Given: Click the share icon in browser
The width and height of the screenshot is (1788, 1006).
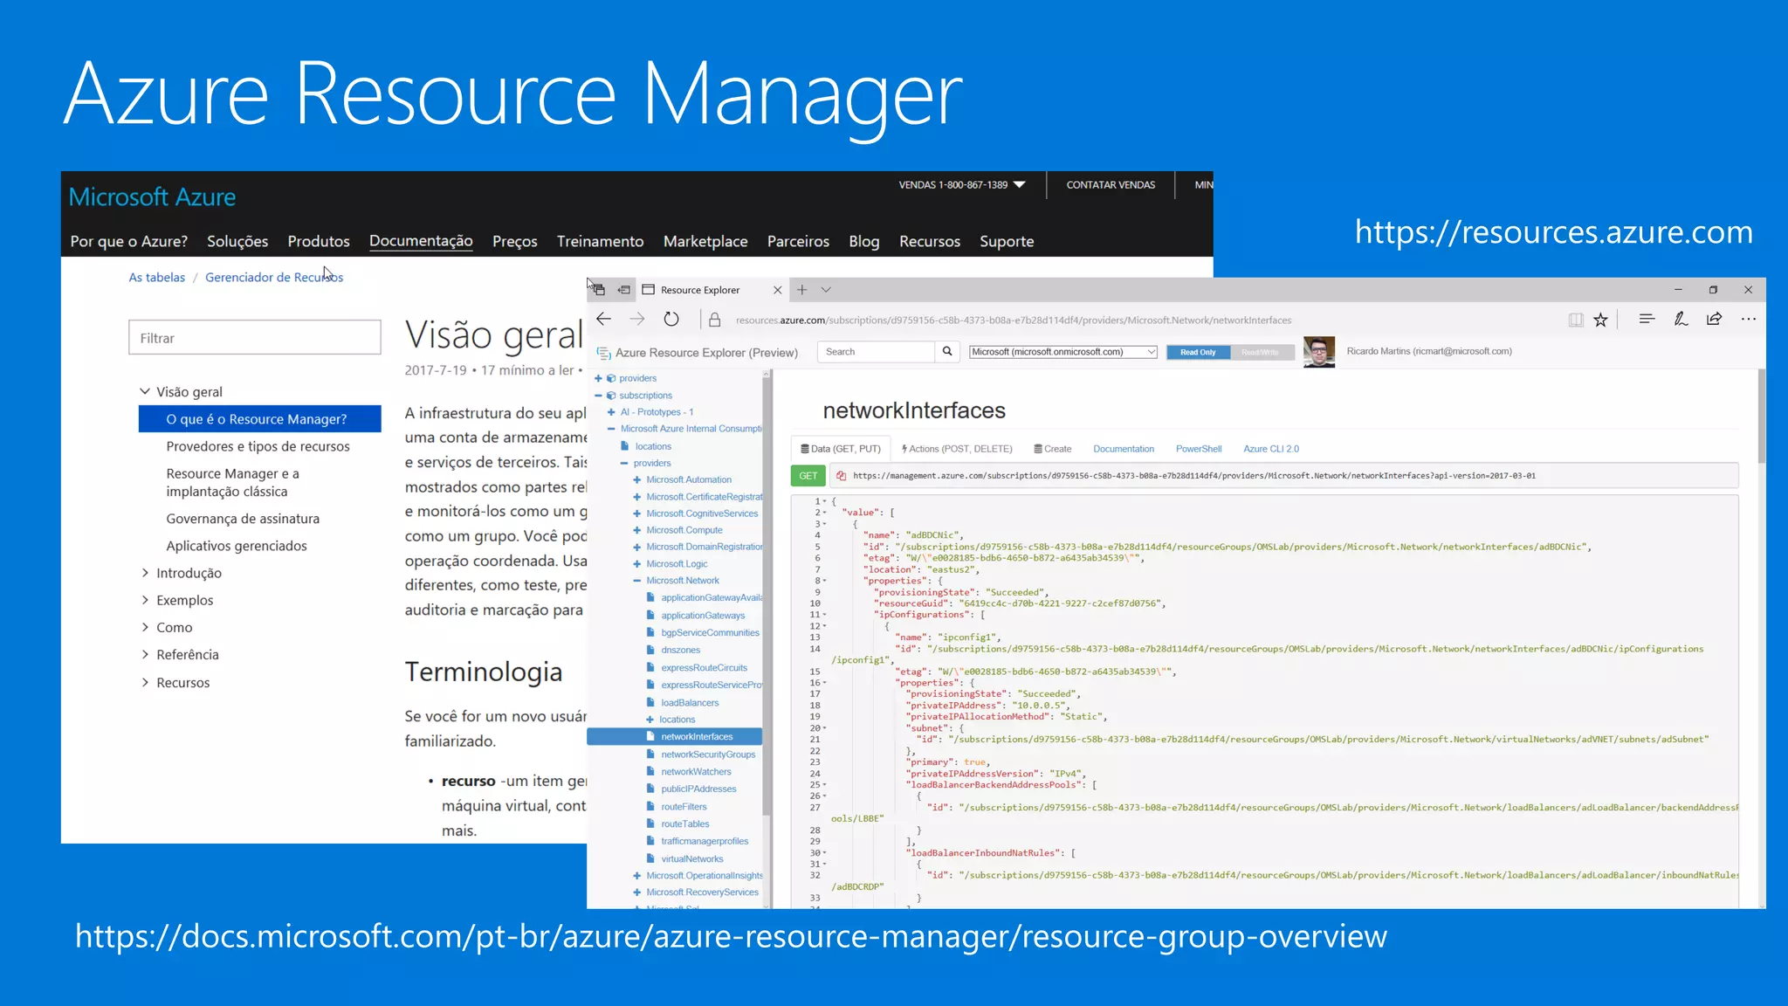Looking at the screenshot, I should tap(1715, 319).
